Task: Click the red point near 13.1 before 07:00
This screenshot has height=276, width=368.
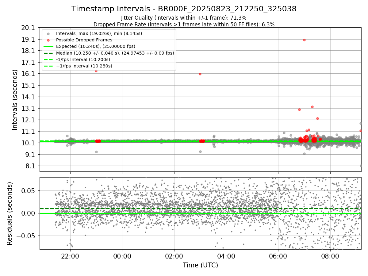Action: [x=299, y=109]
